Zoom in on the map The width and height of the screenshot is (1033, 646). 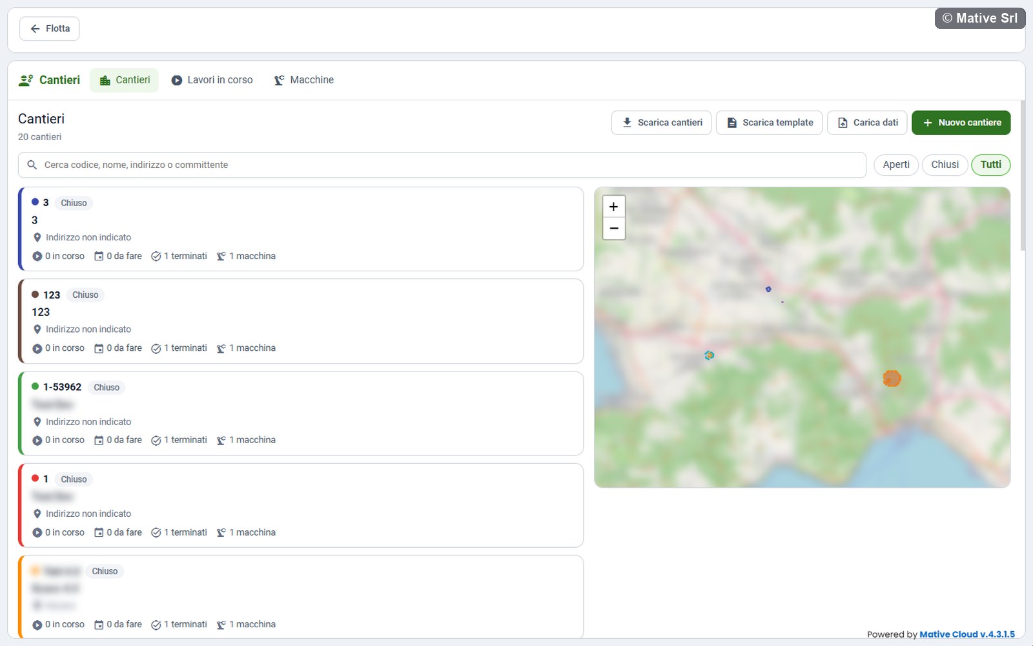point(613,207)
